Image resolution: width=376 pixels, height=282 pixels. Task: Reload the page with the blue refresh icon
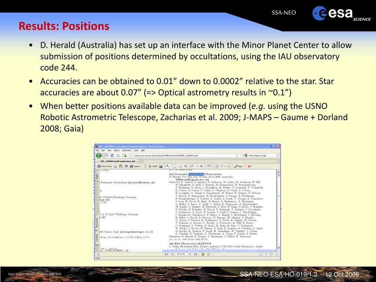pos(112,155)
